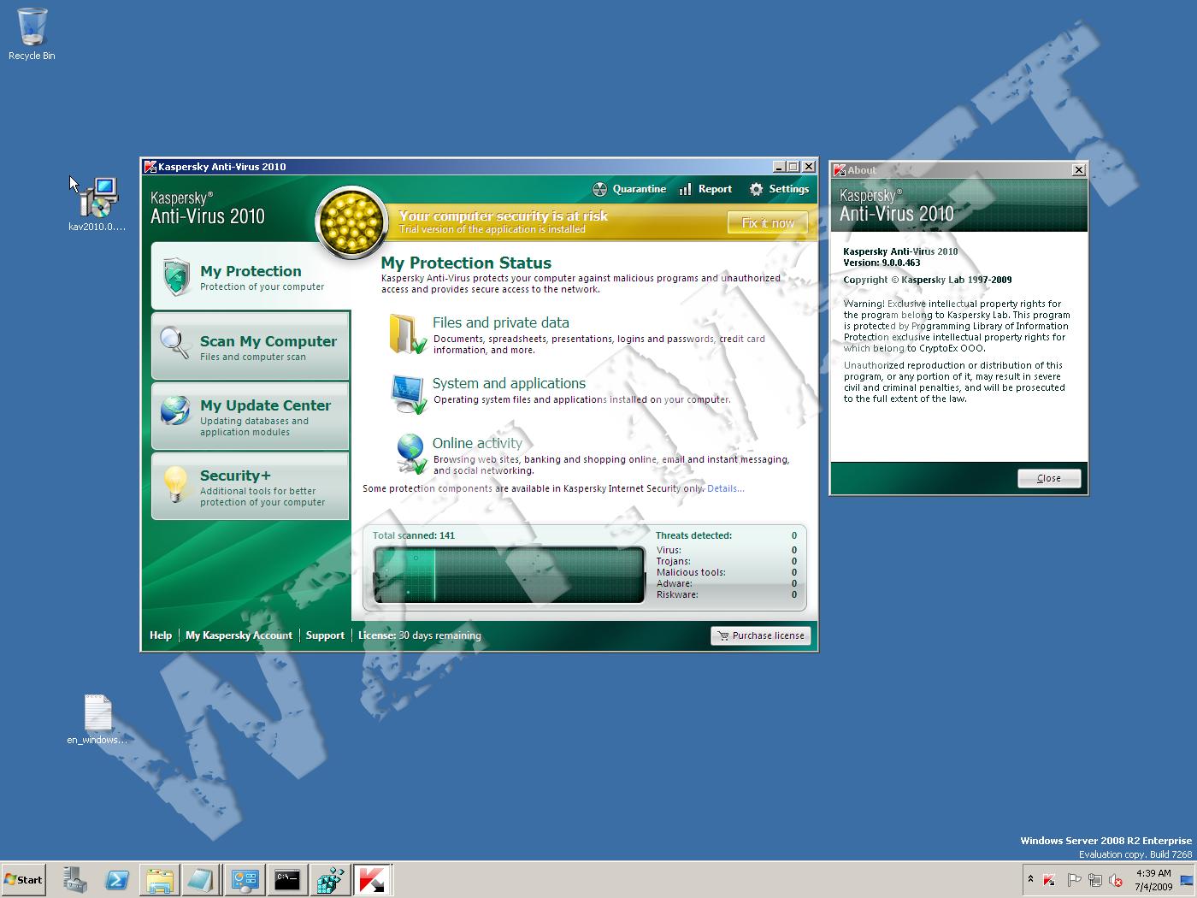Select the en_windows file on desktop
Image resolution: width=1197 pixels, height=898 pixels.
coord(97,719)
